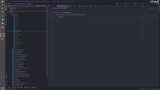Open the Refactor menu
The height and width of the screenshot is (90, 160).
27,1
